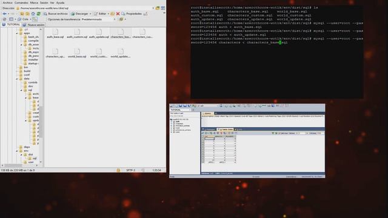
Task: Refresh the remote directory listing
Action: coord(39,14)
